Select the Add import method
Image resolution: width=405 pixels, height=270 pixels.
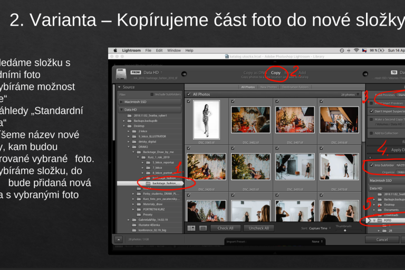point(302,73)
